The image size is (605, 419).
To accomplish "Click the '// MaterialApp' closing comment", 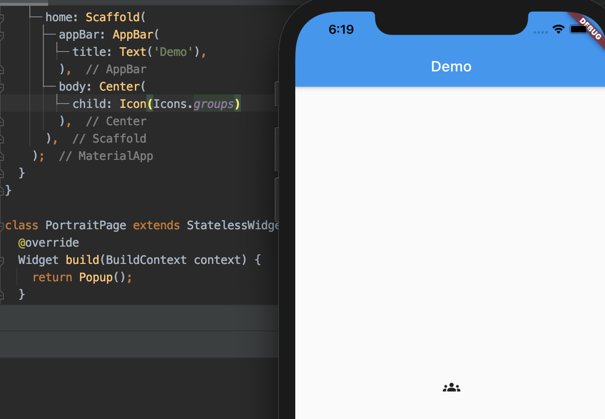I will click(x=106, y=156).
